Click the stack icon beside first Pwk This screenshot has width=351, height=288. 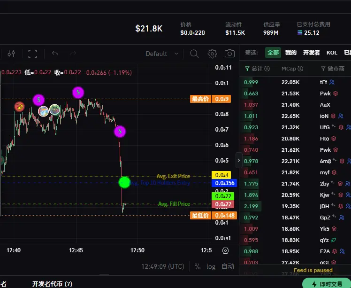tap(336, 93)
